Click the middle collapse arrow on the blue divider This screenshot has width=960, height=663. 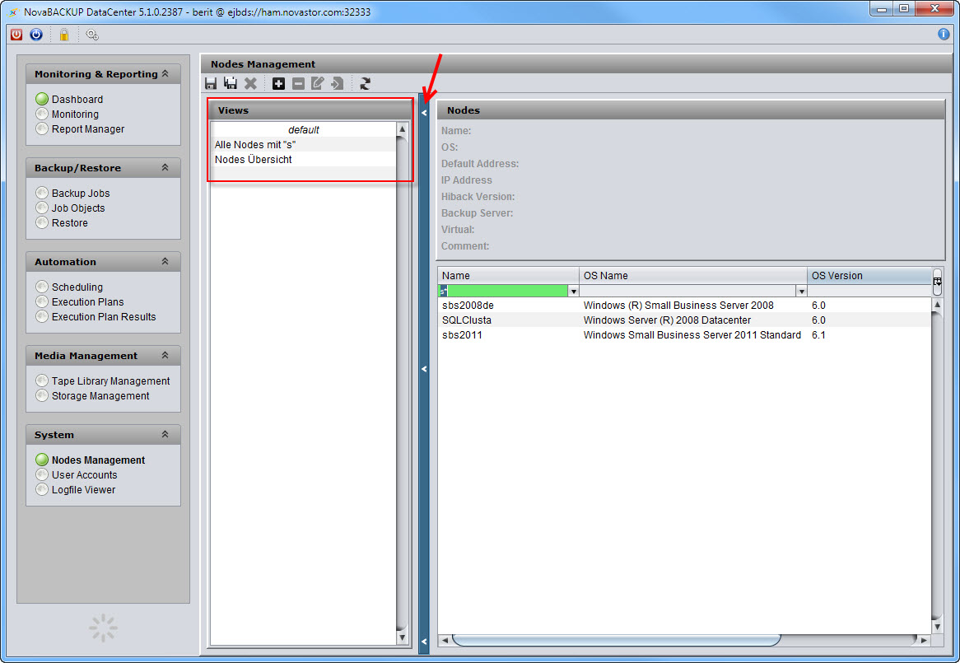pos(424,369)
